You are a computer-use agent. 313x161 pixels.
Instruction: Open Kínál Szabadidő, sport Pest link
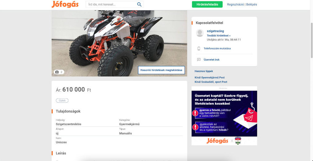(x=211, y=82)
